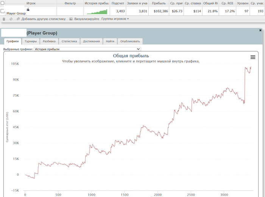Click the 105K y-axis label
265x197 pixels.
pos(15,64)
